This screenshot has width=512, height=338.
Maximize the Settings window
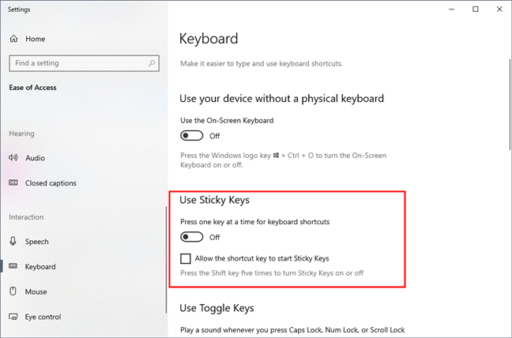(x=476, y=9)
